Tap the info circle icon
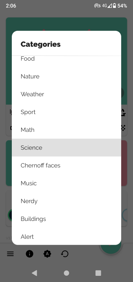The width and height of the screenshot is (133, 282). pos(29,254)
